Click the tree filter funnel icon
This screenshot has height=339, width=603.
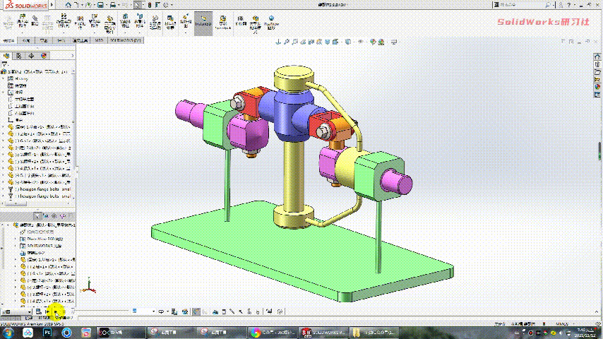[x=5, y=64]
